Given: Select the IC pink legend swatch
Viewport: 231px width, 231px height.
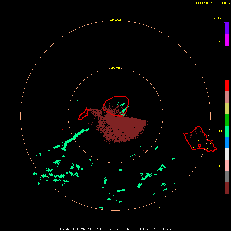Looking at the screenshot, I should [227, 166].
